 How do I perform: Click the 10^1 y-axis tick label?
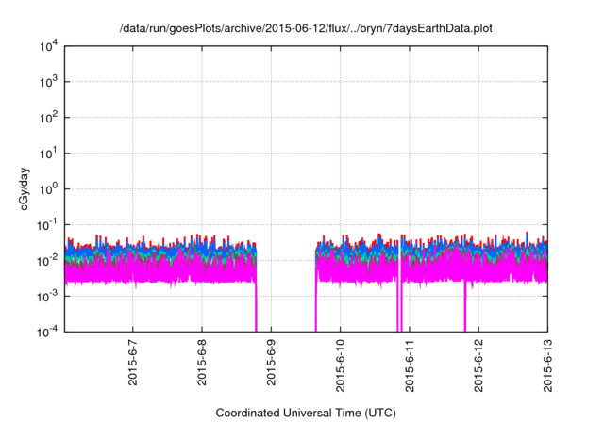(48, 153)
